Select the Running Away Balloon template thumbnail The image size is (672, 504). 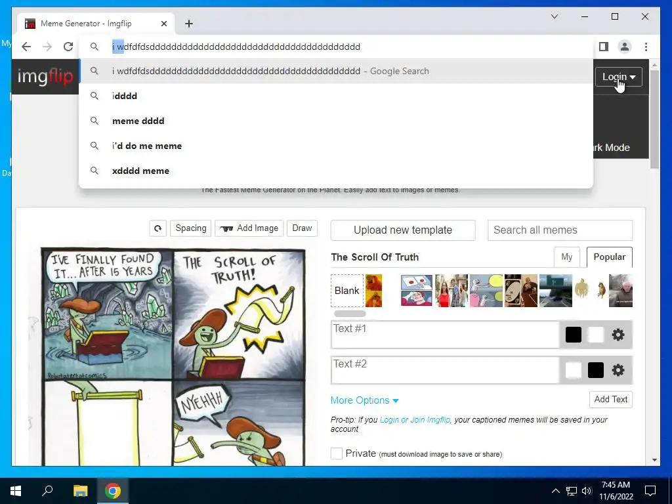click(x=486, y=291)
